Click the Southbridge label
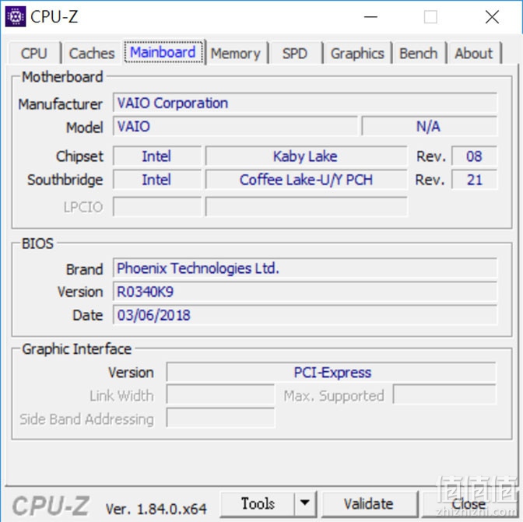The width and height of the screenshot is (523, 522). click(x=65, y=180)
